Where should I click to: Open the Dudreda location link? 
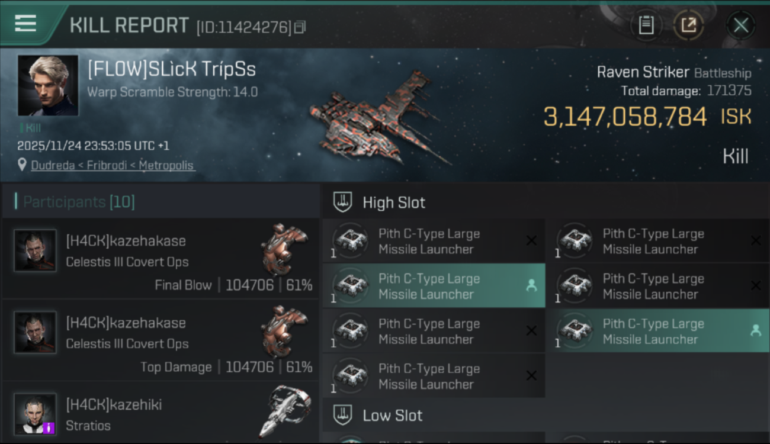[x=113, y=166]
